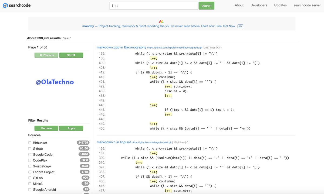Click the AD badge in banner

coord(240,26)
